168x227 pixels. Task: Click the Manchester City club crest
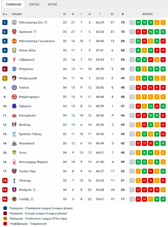(x=14, y=22)
